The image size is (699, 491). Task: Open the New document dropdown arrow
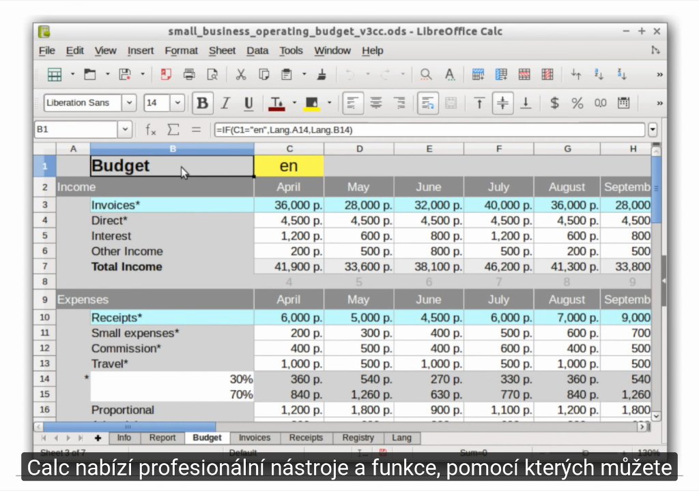pyautogui.click(x=72, y=74)
